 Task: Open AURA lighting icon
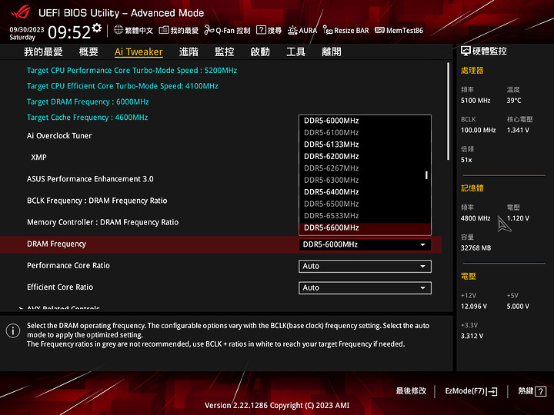click(x=292, y=30)
